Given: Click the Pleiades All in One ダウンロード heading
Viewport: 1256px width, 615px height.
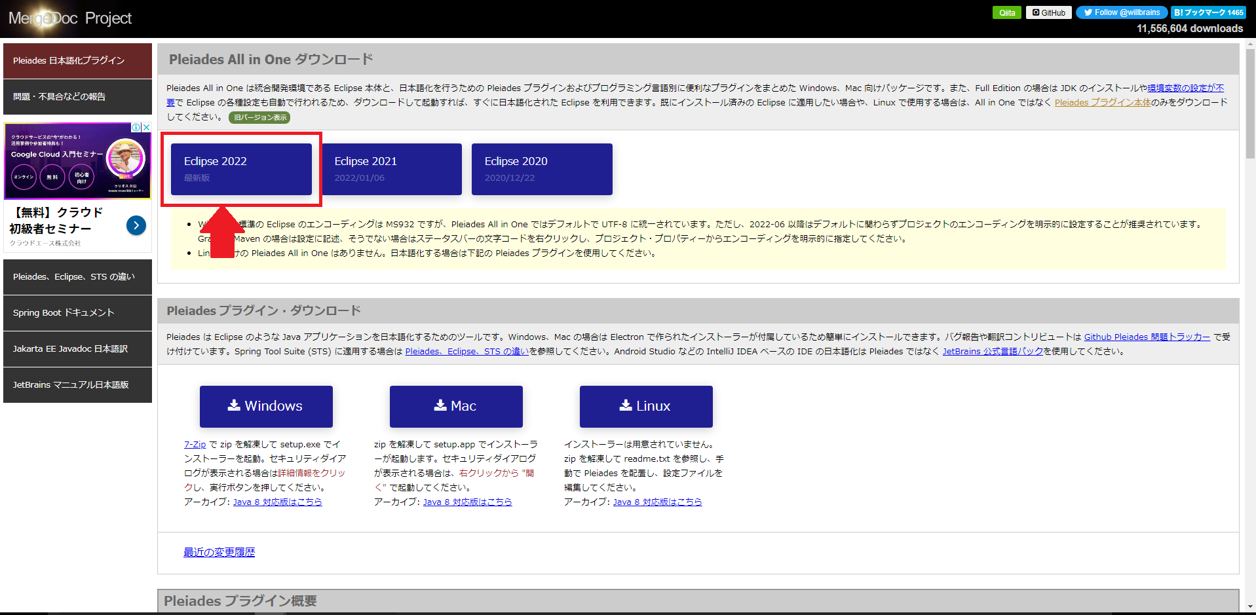Looking at the screenshot, I should 271,60.
